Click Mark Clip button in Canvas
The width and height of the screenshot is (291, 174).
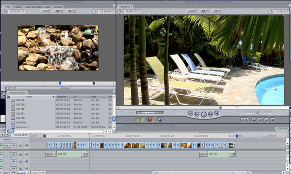point(266,120)
